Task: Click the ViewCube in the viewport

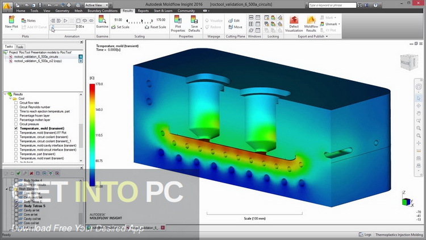Action: point(409,62)
